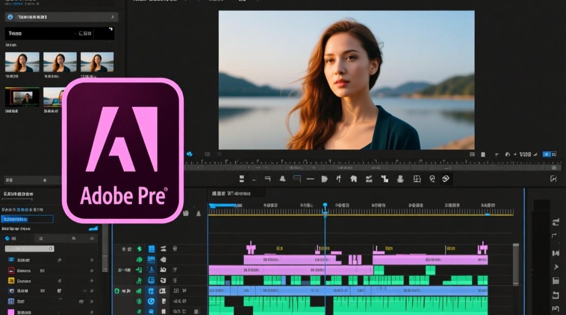The height and width of the screenshot is (315, 566).
Task: Toggle the green outlined circle on the blue clip's track
Action: tap(117, 291)
